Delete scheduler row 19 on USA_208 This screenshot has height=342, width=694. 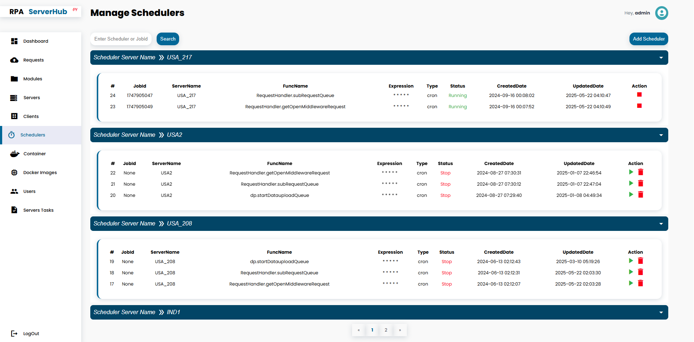(x=641, y=261)
